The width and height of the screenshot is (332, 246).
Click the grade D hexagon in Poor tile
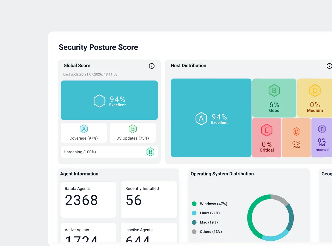coord(296,132)
